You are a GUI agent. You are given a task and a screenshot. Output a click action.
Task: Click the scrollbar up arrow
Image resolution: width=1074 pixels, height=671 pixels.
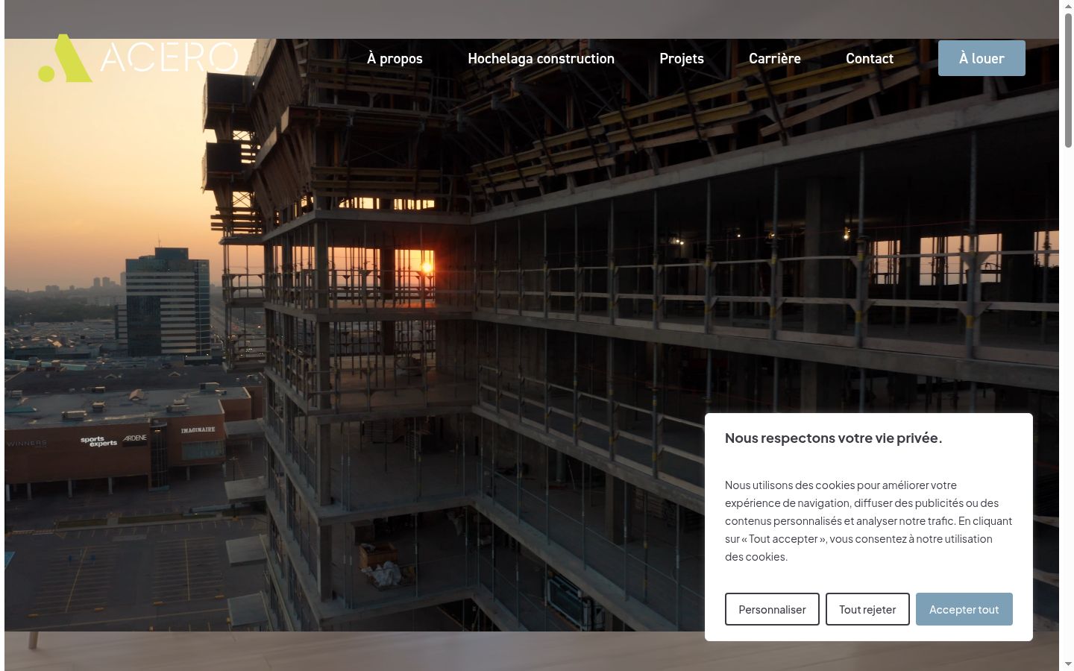pyautogui.click(x=1068, y=6)
